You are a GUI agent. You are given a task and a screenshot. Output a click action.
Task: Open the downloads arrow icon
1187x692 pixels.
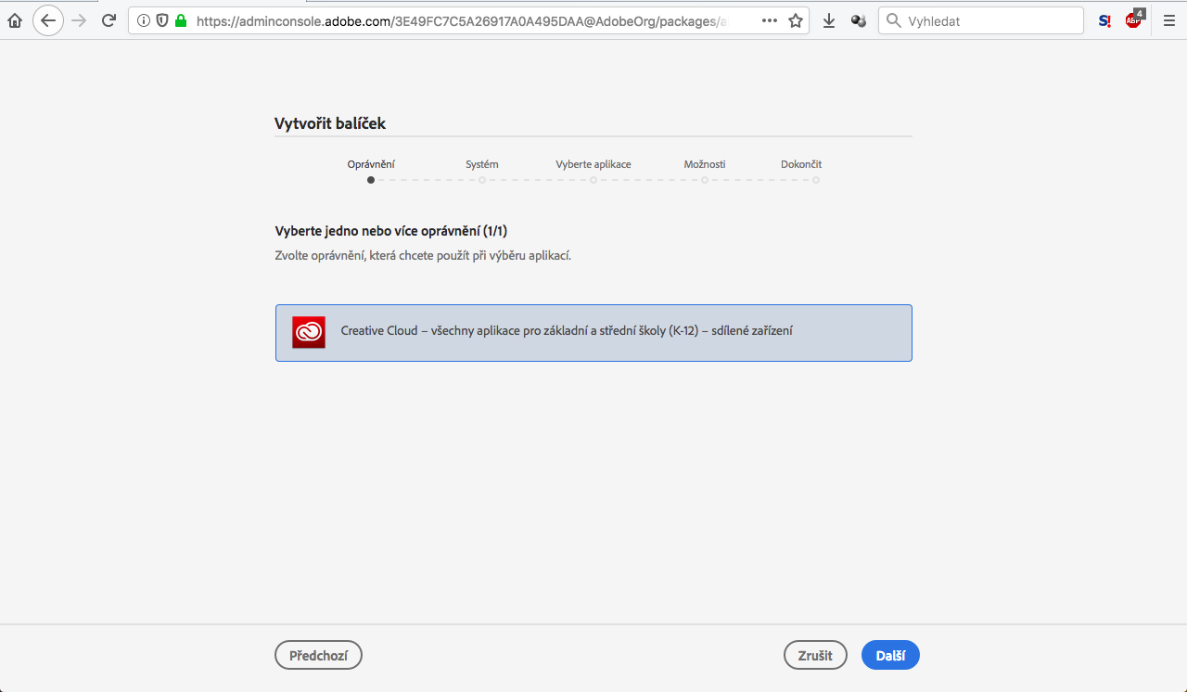pyautogui.click(x=829, y=20)
